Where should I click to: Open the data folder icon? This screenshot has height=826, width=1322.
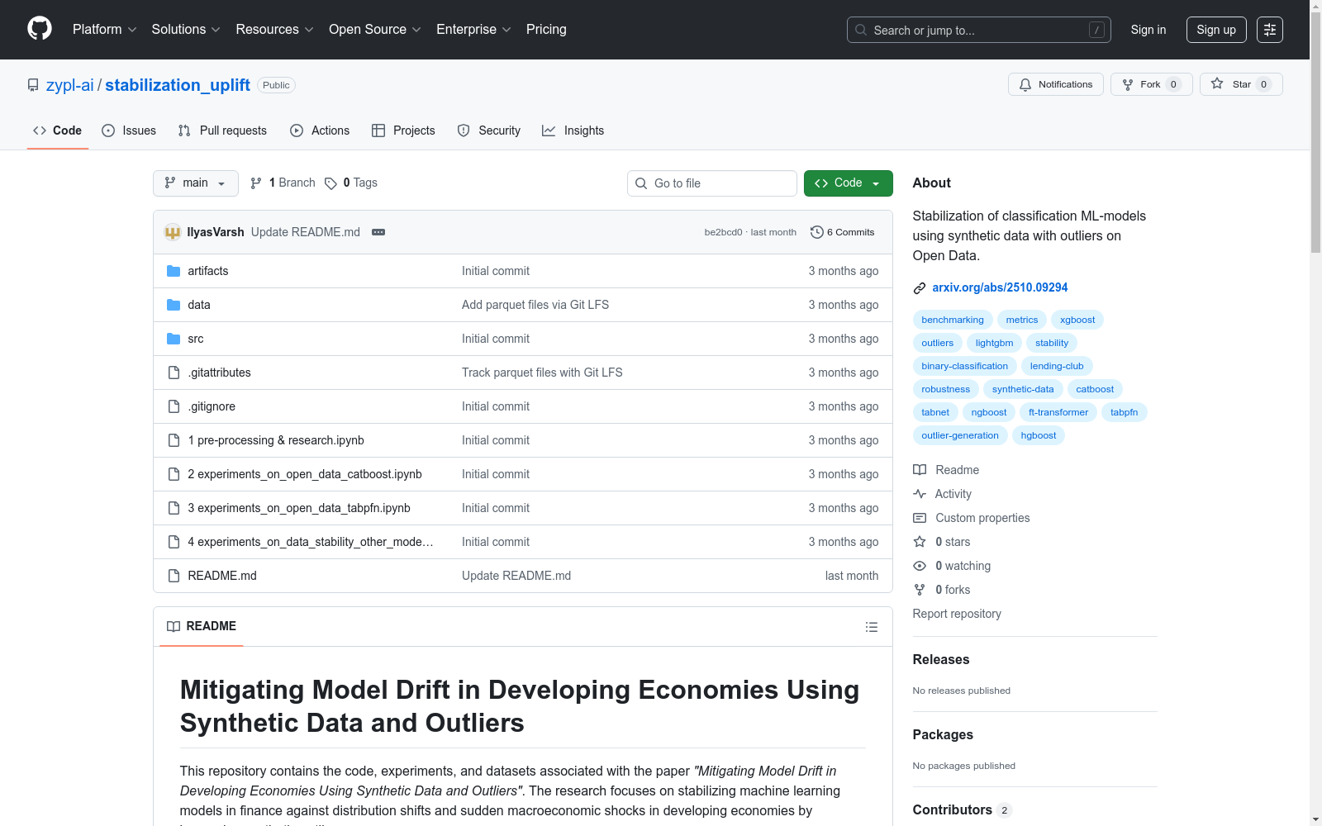pyautogui.click(x=174, y=305)
